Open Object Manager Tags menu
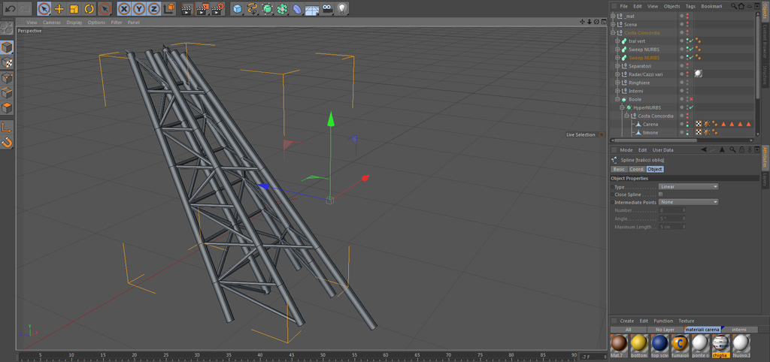This screenshot has width=770, height=362. 690,6
